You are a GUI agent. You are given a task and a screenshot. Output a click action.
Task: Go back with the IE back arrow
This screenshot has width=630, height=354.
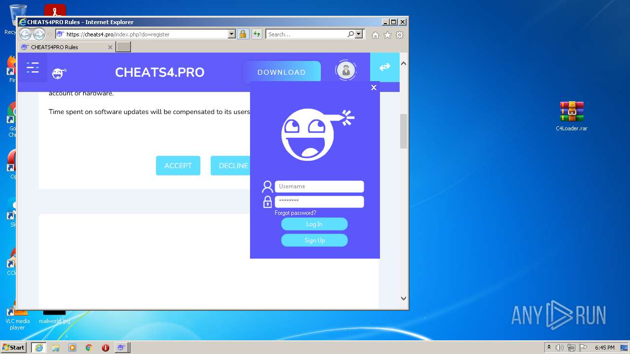(x=25, y=34)
